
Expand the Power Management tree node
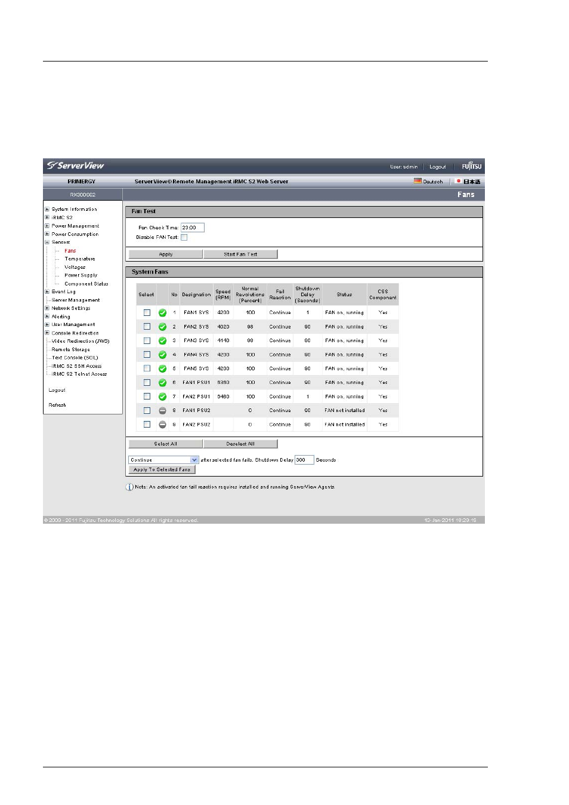47,226
